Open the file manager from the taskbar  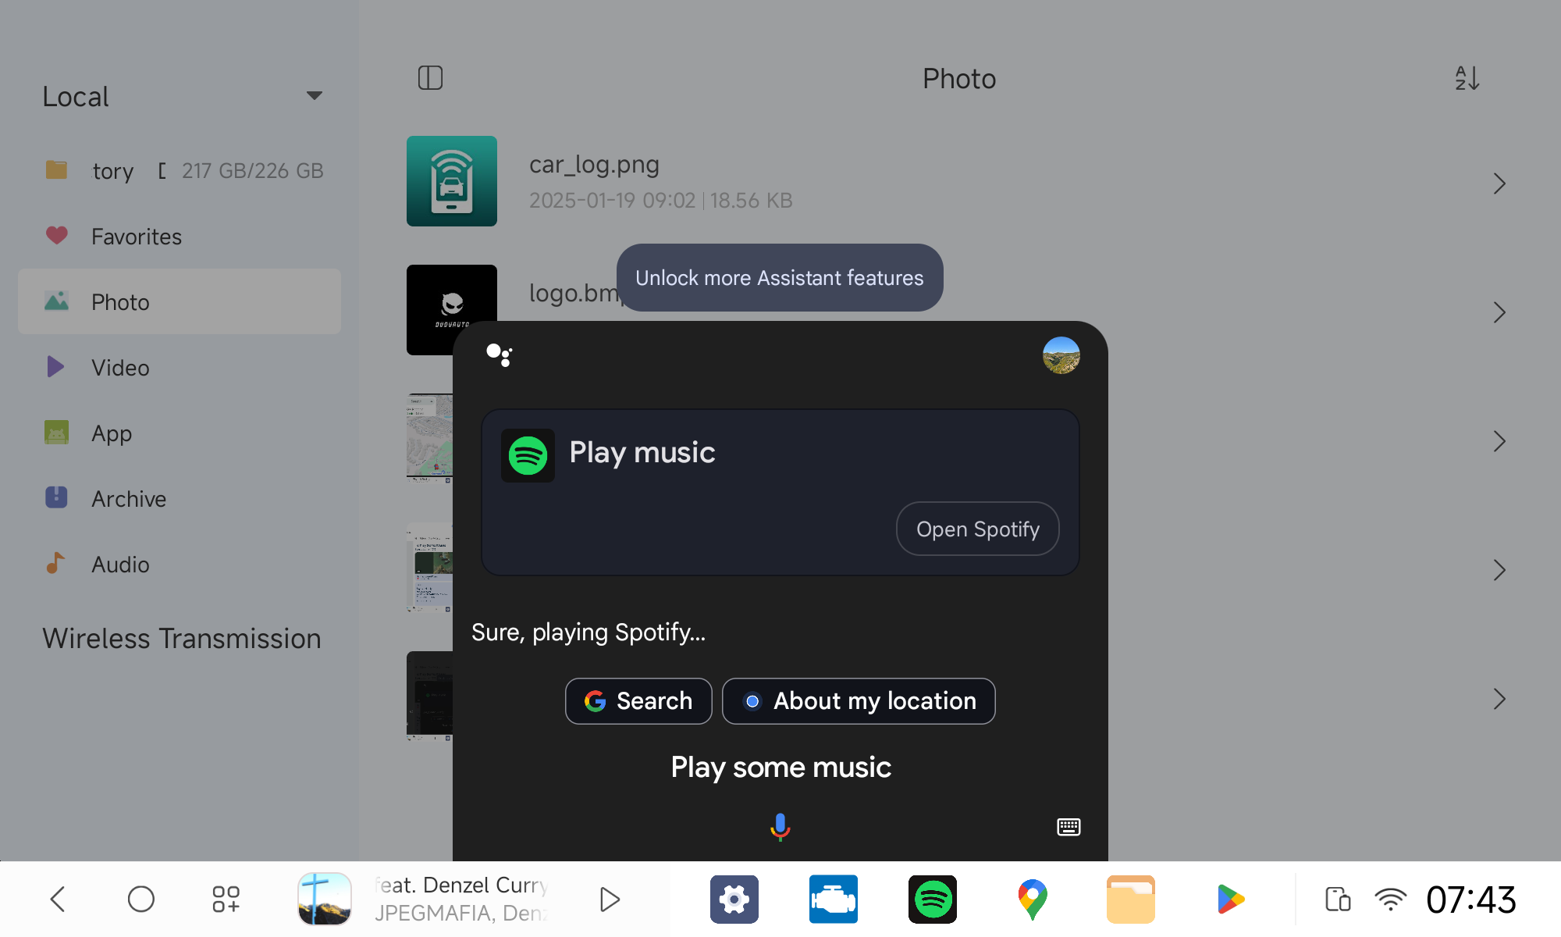[1130, 899]
